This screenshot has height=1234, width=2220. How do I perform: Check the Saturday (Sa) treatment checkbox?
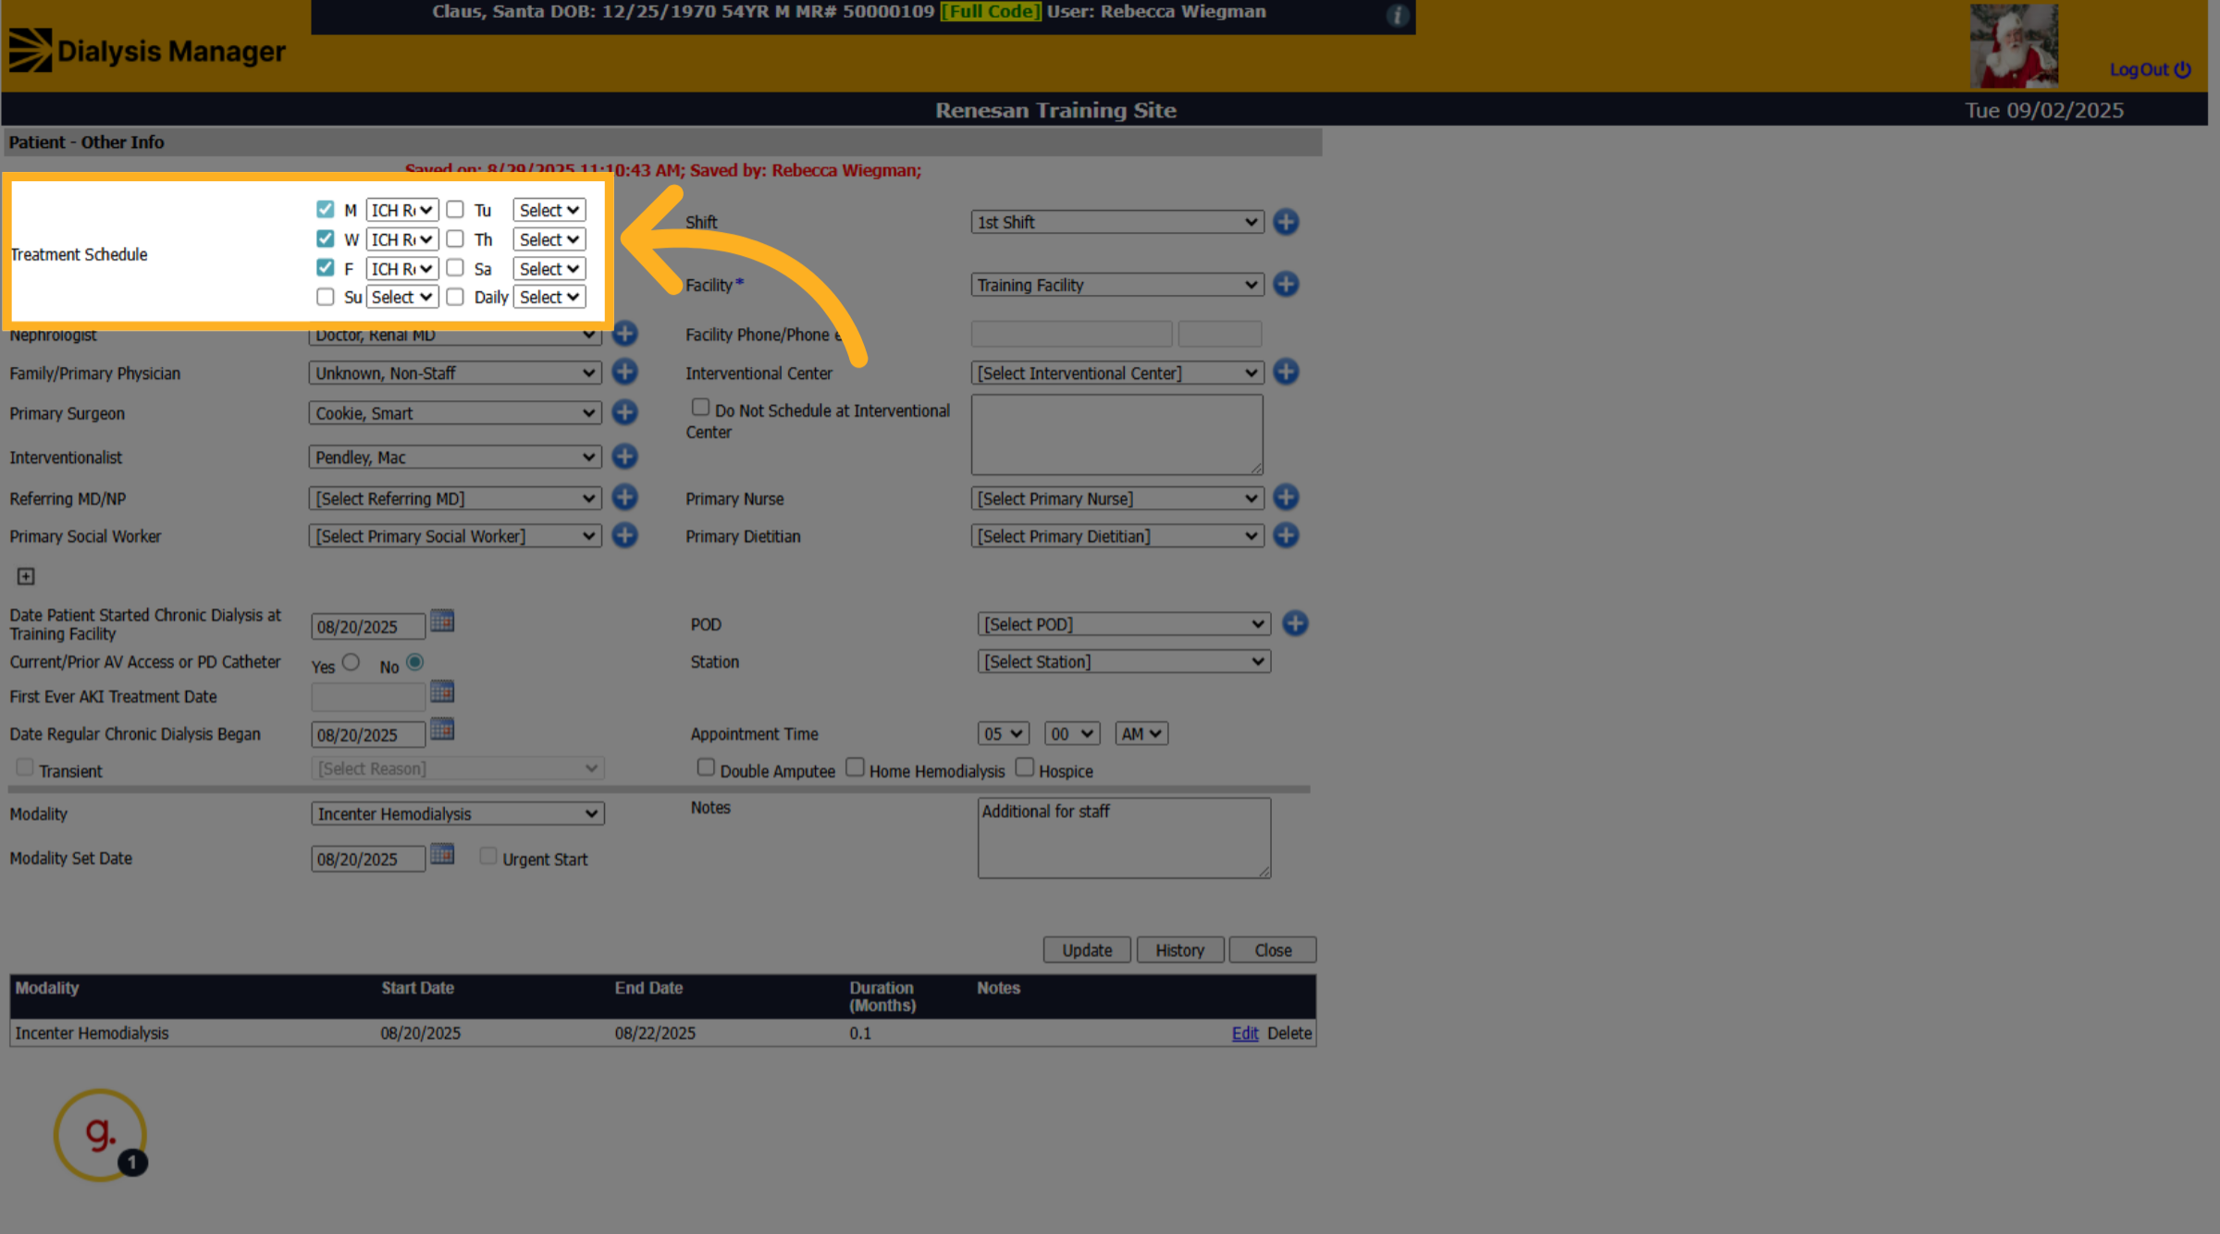tap(455, 267)
